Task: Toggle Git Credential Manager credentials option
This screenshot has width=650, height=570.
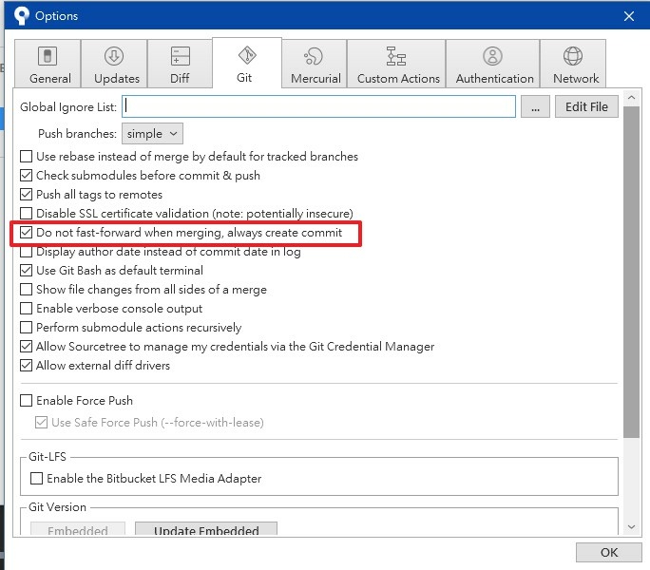Action: pos(26,347)
